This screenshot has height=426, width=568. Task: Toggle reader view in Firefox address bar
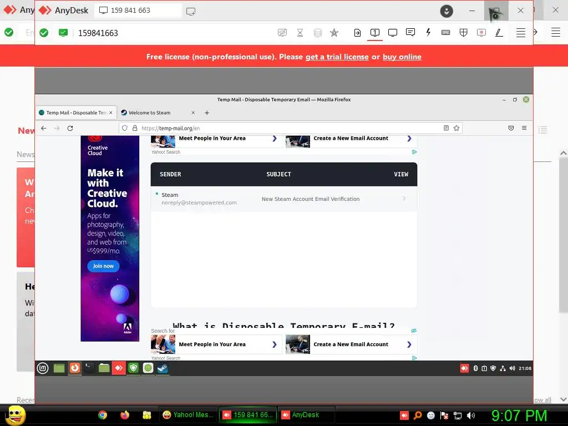(x=447, y=128)
